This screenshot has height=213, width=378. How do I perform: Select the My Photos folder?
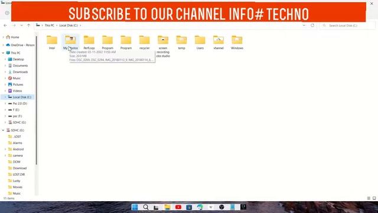tap(70, 43)
